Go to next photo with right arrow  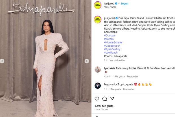point(87,61)
